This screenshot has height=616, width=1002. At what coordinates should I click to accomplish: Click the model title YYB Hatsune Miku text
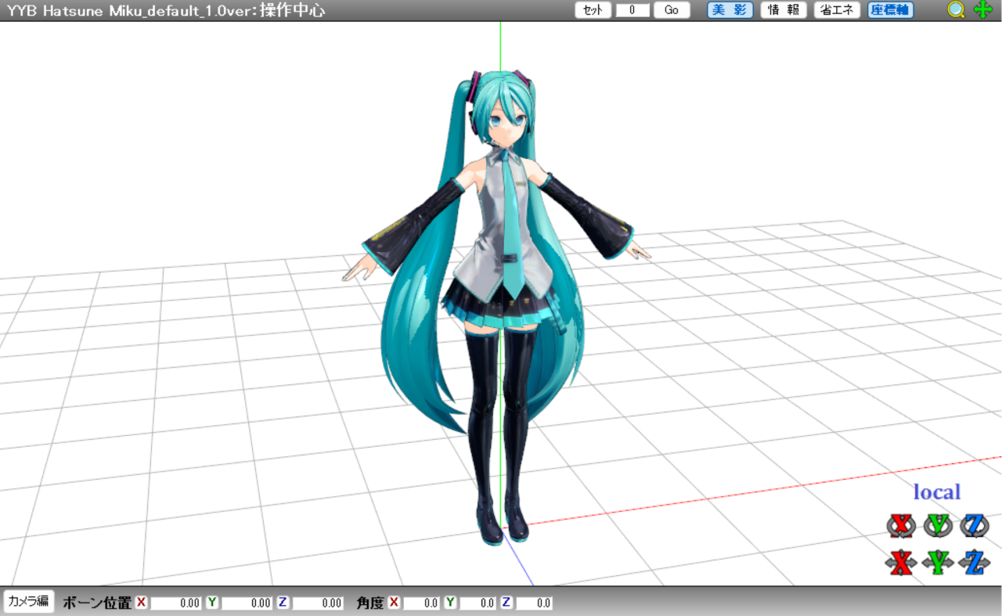[165, 10]
